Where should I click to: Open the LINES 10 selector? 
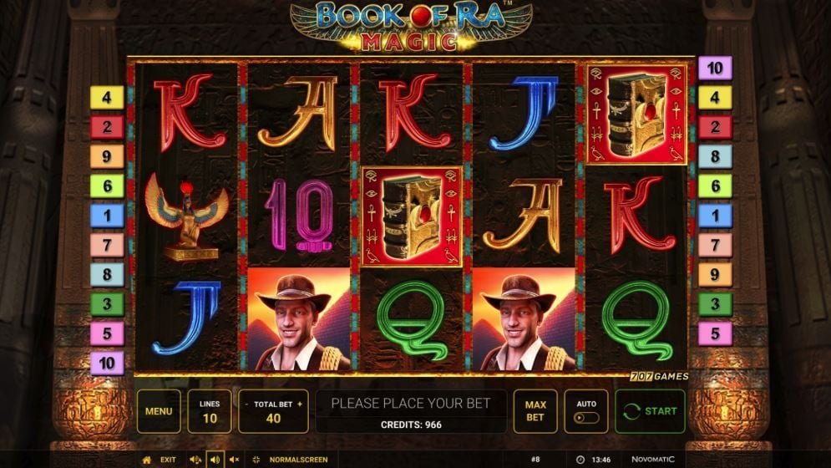[210, 412]
